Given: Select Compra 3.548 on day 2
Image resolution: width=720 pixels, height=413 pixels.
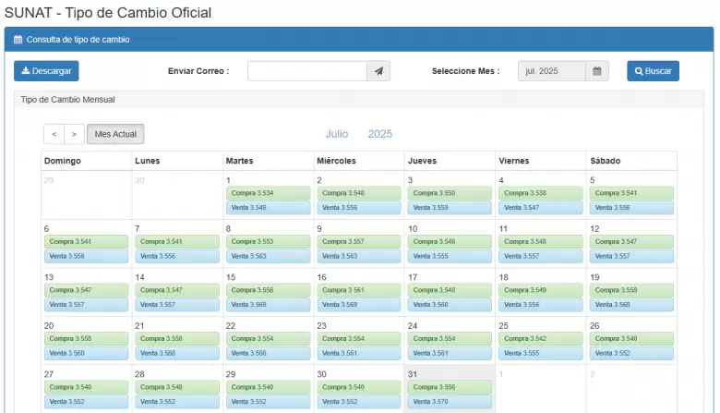Looking at the screenshot, I should pyautogui.click(x=359, y=193).
